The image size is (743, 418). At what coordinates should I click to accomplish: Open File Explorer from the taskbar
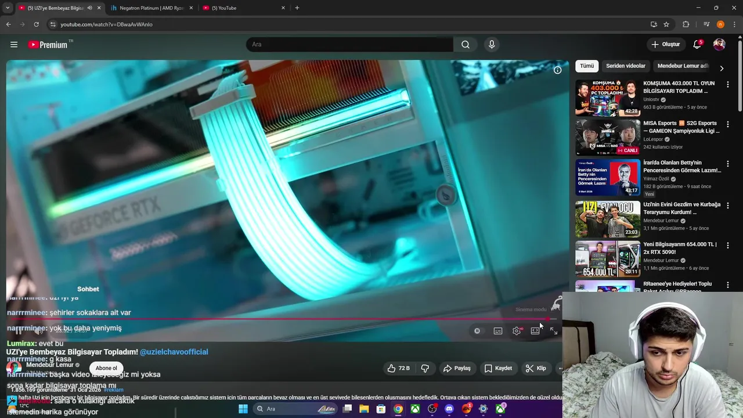pyautogui.click(x=364, y=409)
